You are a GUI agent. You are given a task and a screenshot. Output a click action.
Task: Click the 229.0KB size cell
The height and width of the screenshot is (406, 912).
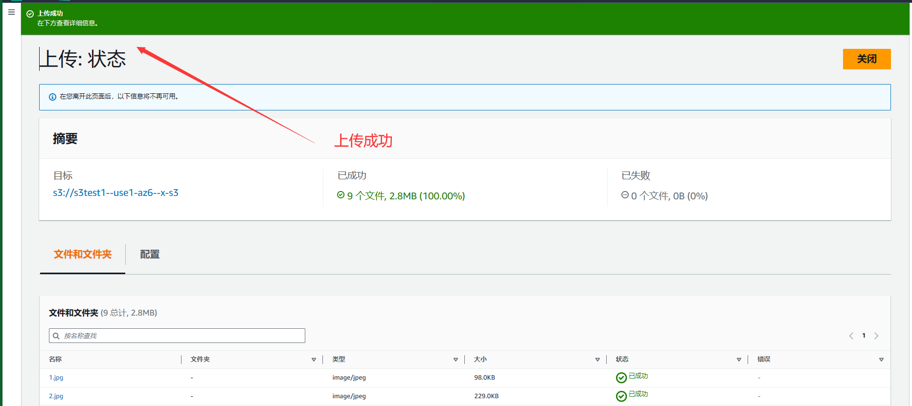pos(486,396)
